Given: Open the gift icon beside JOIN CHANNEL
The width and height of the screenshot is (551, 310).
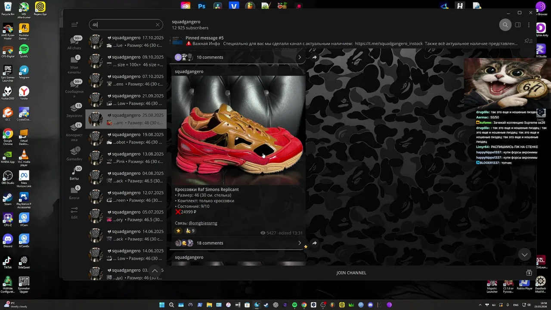Looking at the screenshot, I should click(x=529, y=273).
